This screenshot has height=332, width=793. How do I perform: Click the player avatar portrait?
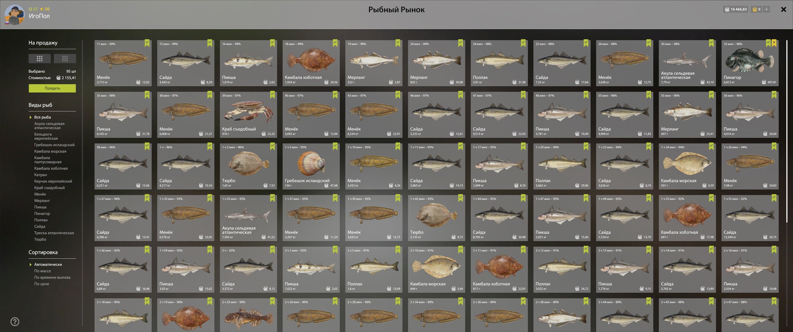(x=14, y=15)
